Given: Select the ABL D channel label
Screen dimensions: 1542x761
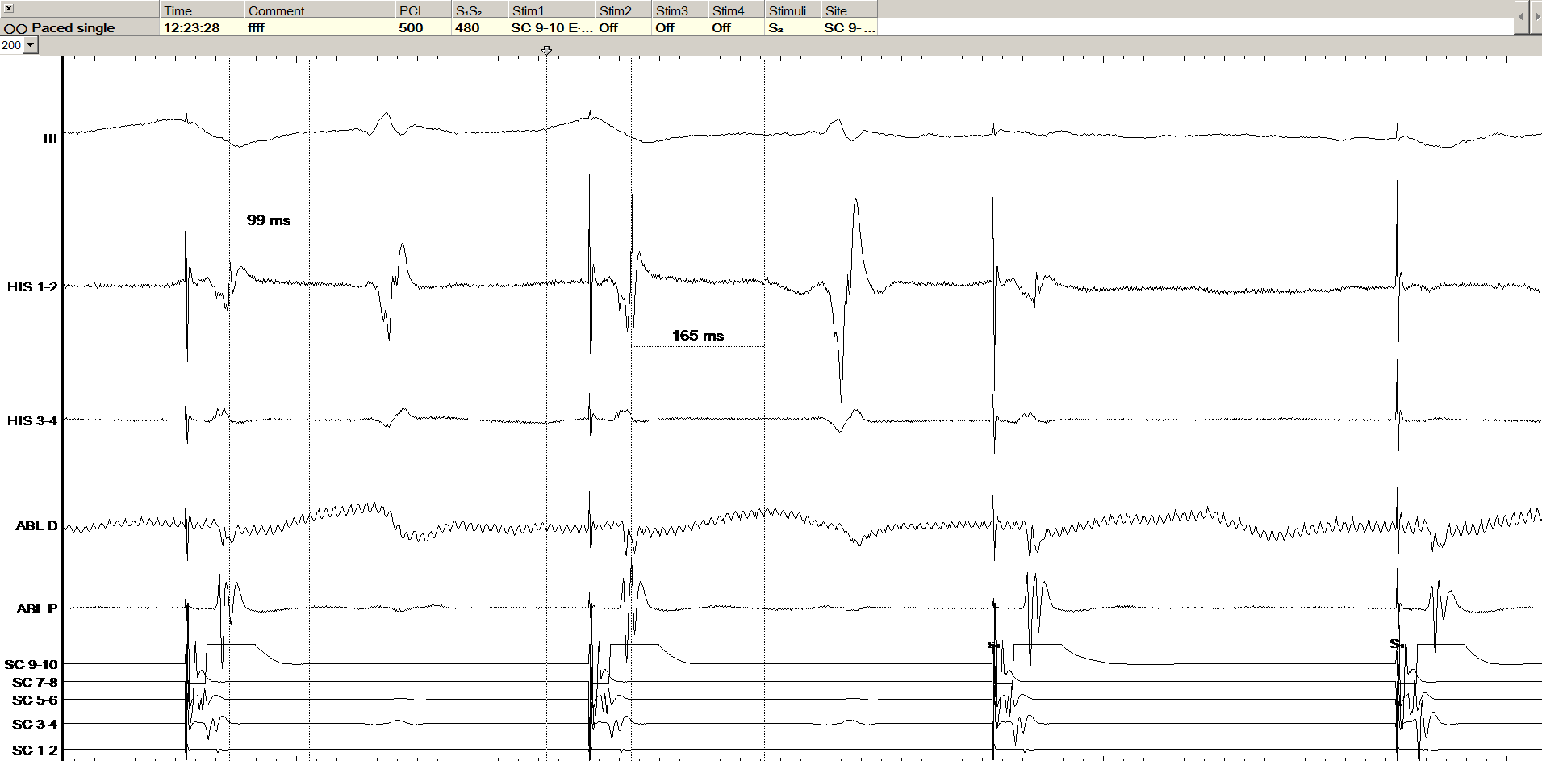Looking at the screenshot, I should tap(37, 526).
